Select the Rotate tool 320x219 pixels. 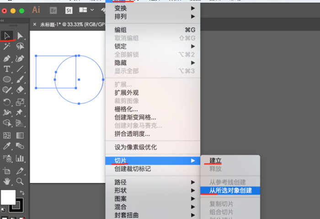[x=7, y=102]
